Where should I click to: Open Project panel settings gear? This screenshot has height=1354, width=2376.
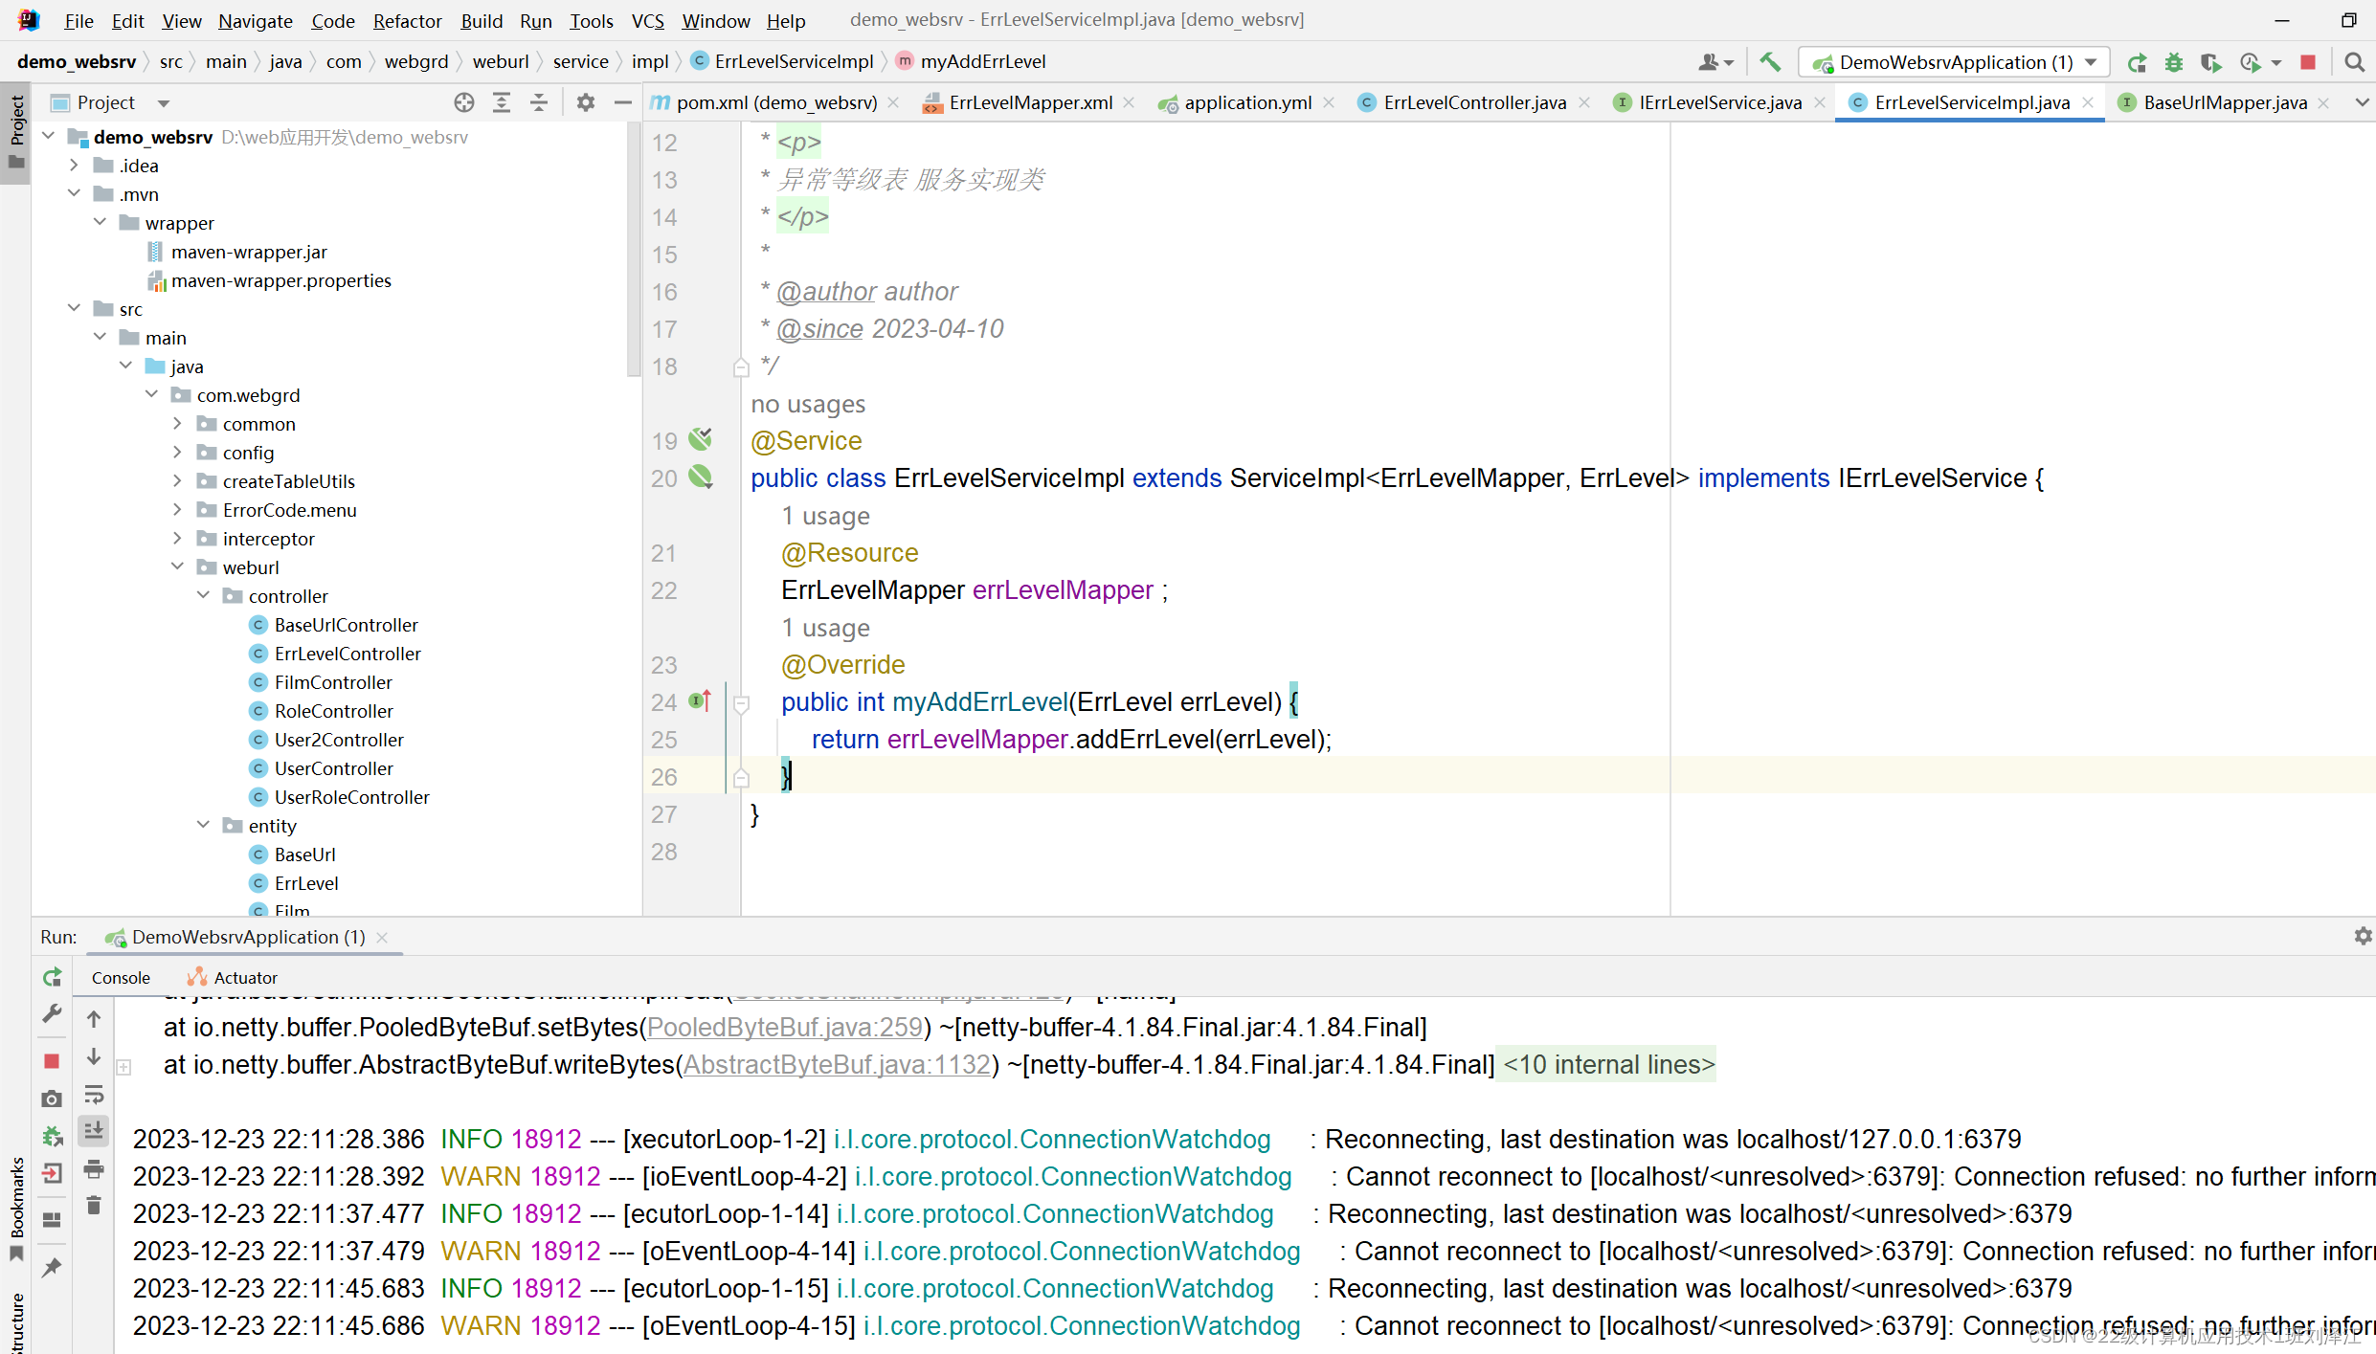coord(586,102)
